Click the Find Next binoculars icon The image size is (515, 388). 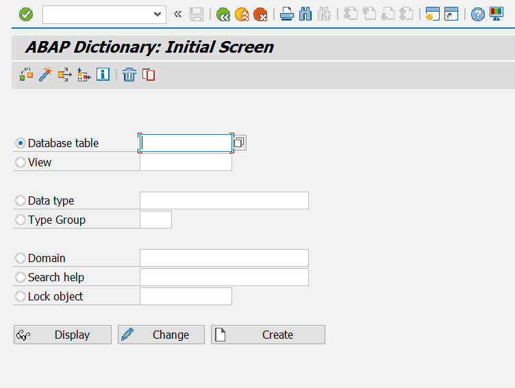pos(324,14)
